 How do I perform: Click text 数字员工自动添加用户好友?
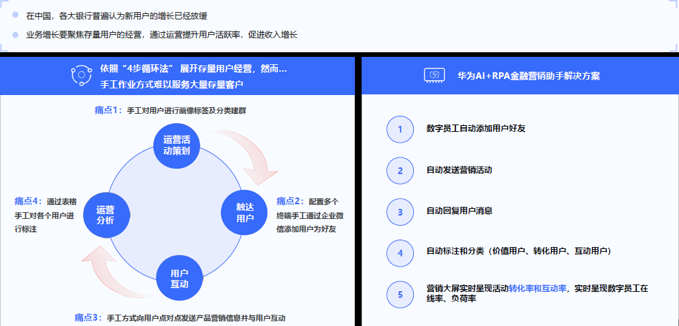[476, 129]
